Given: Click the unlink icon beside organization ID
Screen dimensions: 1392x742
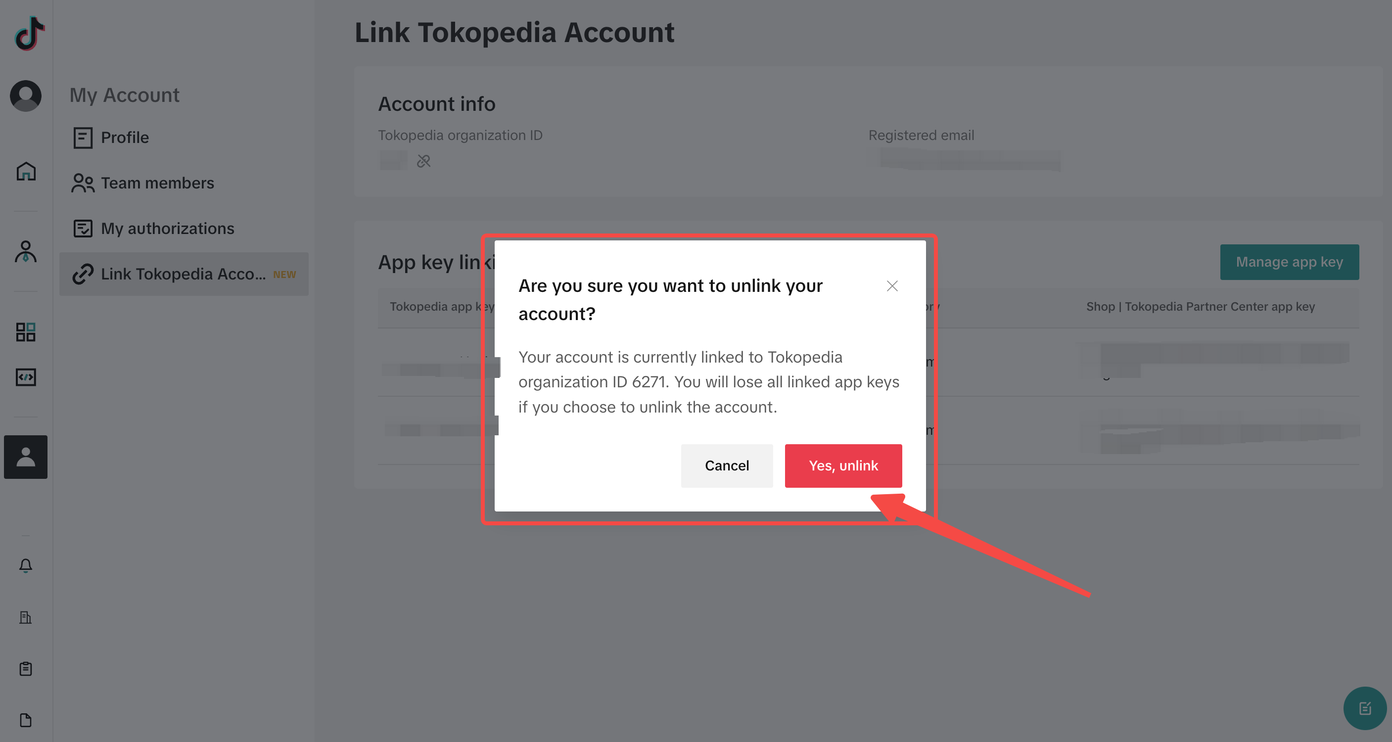Looking at the screenshot, I should (x=423, y=161).
